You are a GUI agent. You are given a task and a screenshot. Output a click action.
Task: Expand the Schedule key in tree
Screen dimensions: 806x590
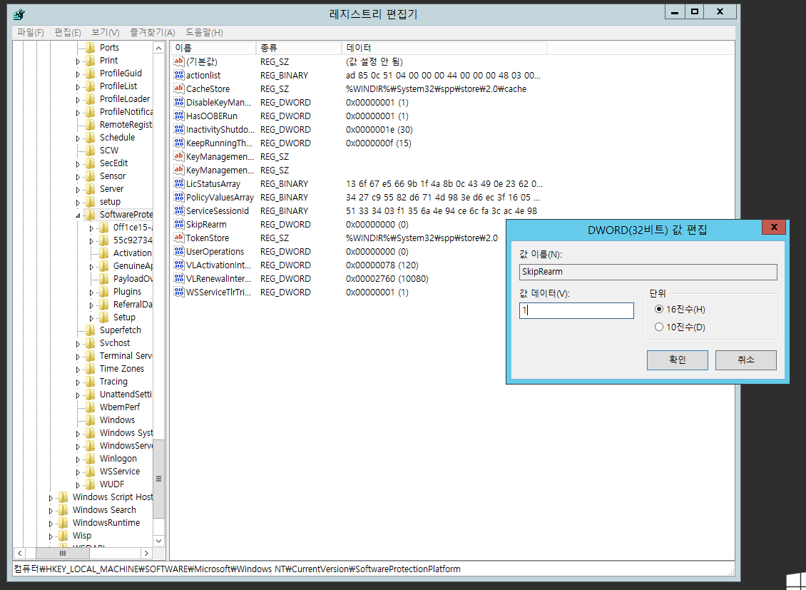[x=78, y=138]
